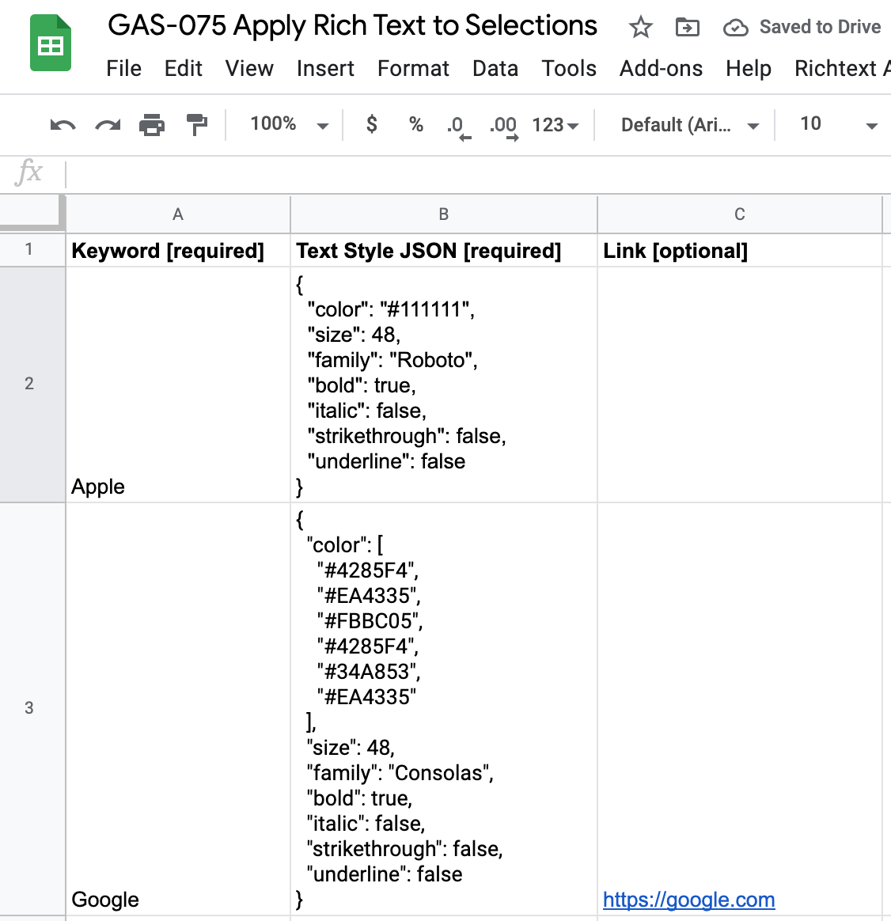Expand the 123 number formats dropdown
891x921 pixels.
pyautogui.click(x=555, y=125)
